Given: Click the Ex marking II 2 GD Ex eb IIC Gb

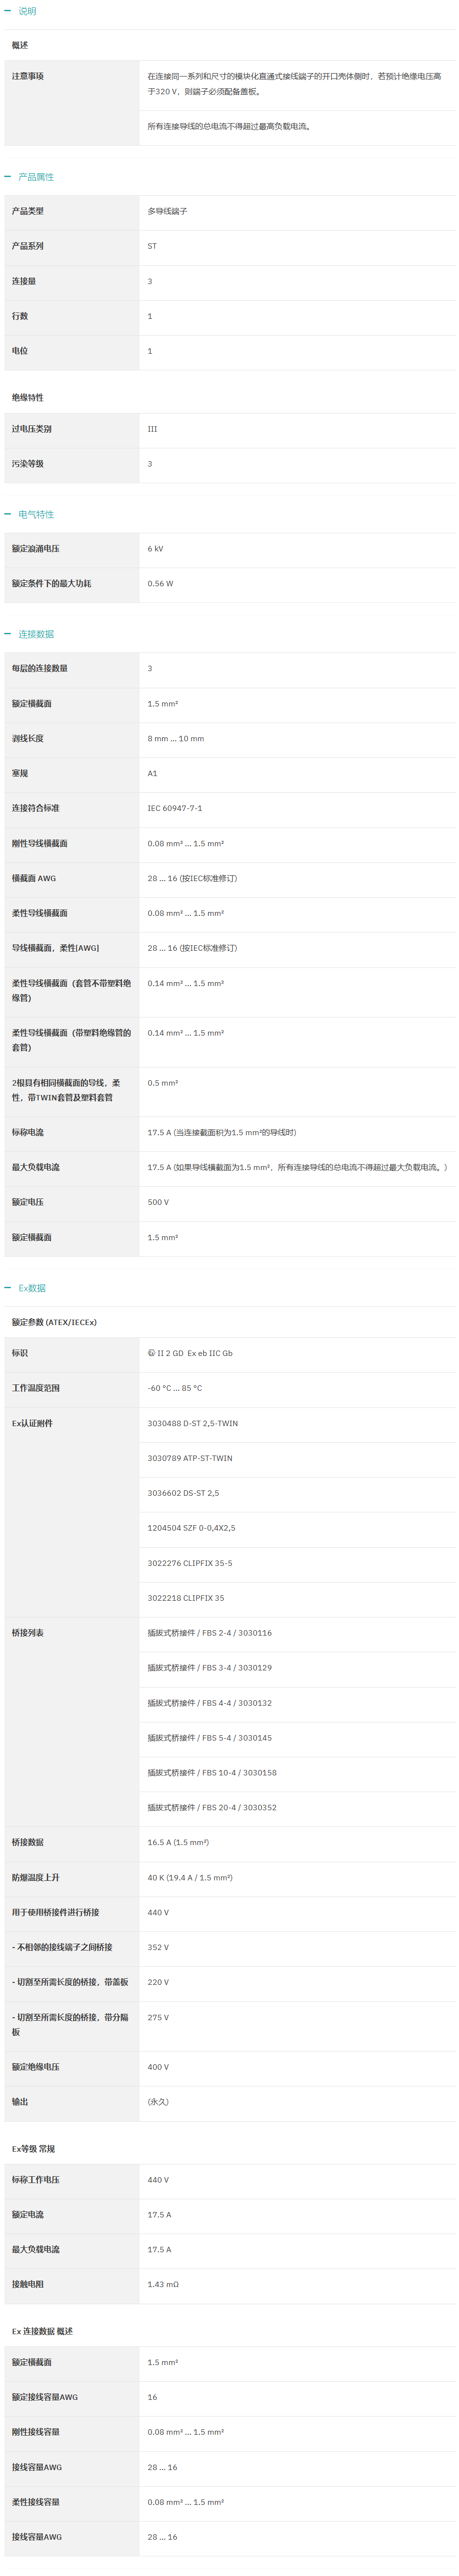Looking at the screenshot, I should click(191, 1353).
